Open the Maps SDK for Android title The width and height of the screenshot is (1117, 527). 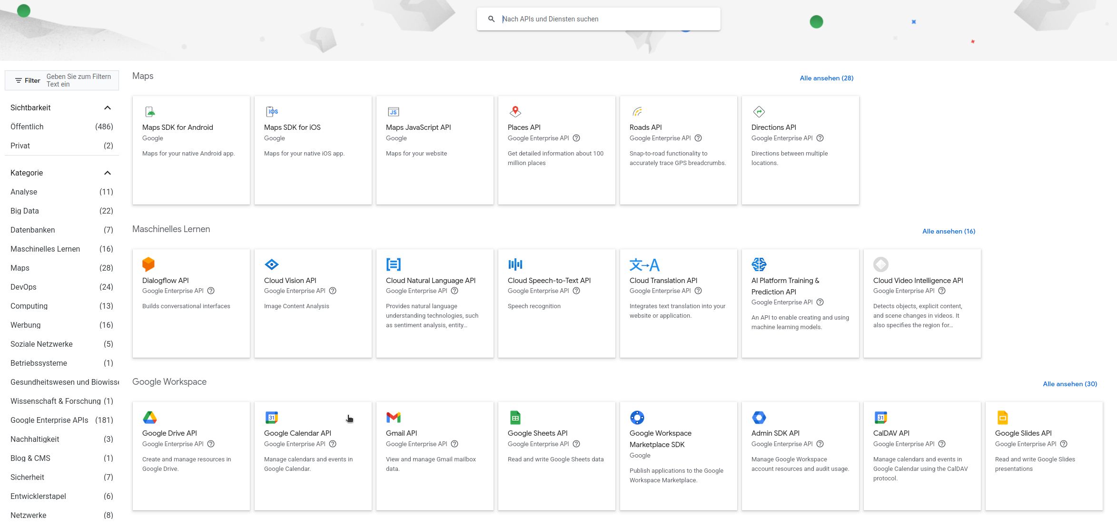[x=178, y=127]
